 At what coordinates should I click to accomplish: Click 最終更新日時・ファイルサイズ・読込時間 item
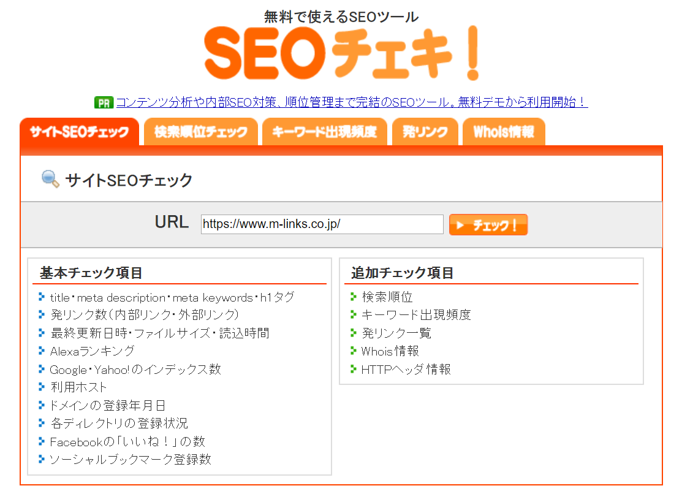[x=160, y=333]
